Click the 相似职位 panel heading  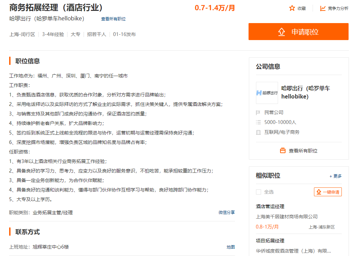click(268, 176)
